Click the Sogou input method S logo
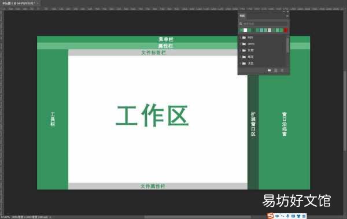Screen dimensions: 347x219 coord(270,216)
